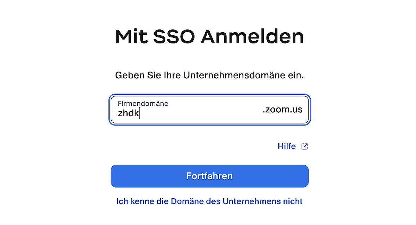Click the 'Firmendomäne' field label
The image size is (416, 225).
click(142, 103)
